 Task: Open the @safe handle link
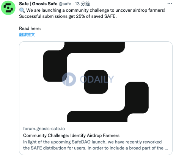(x=65, y=4)
